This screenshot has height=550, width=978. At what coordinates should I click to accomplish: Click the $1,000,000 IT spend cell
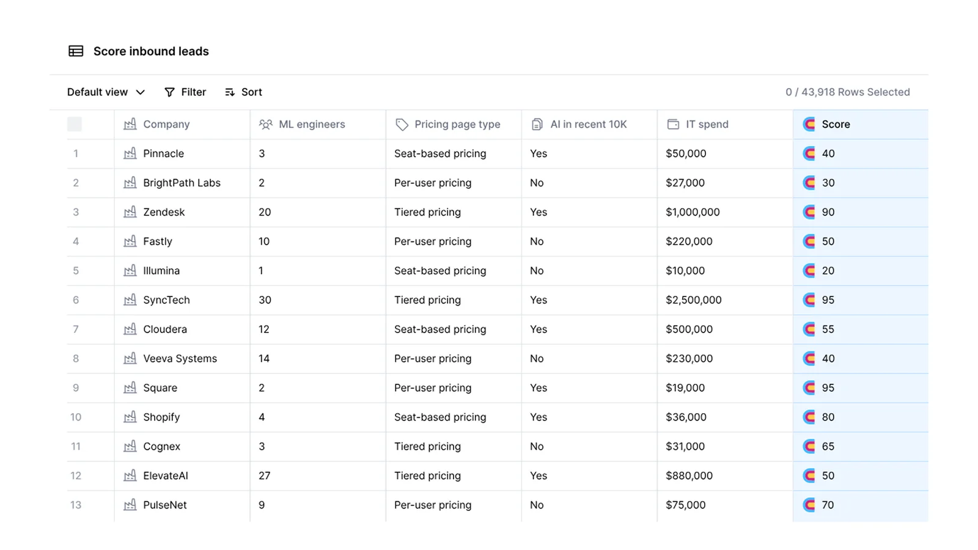(725, 212)
